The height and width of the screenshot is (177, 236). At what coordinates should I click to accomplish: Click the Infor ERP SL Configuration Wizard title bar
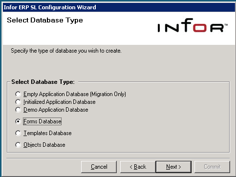pyautogui.click(x=118, y=7)
